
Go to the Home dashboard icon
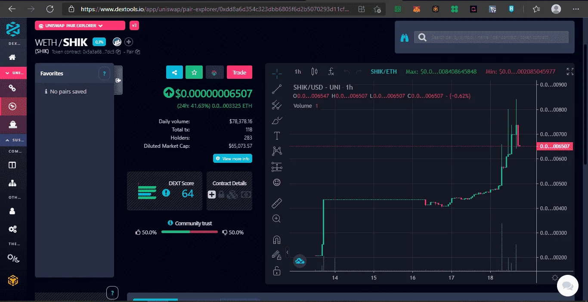12,57
